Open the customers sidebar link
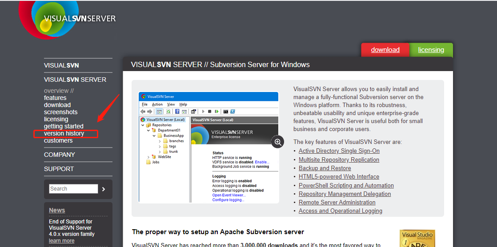497x247 pixels. 58,140
